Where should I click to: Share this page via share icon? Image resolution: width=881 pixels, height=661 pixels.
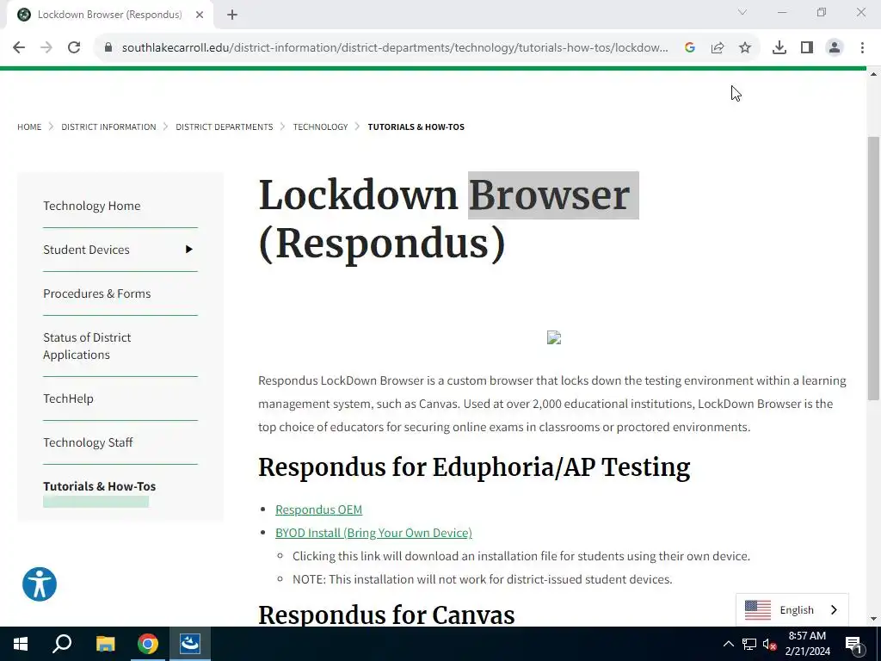tap(718, 47)
